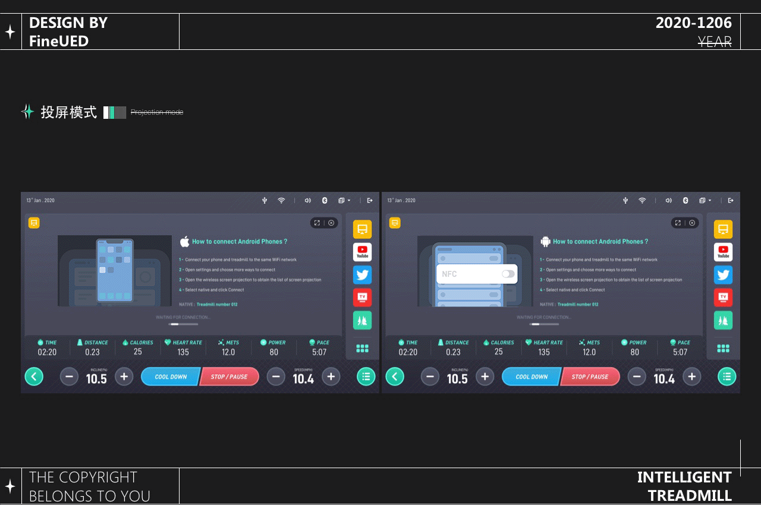Expand the NFC-guide panel to fullscreen

(678, 223)
